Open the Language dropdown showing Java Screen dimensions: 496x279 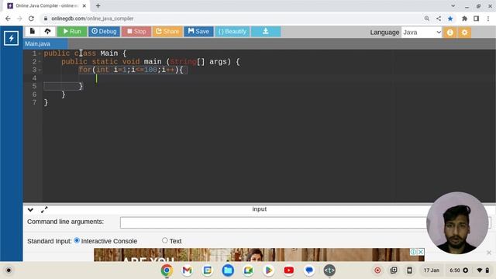422,33
